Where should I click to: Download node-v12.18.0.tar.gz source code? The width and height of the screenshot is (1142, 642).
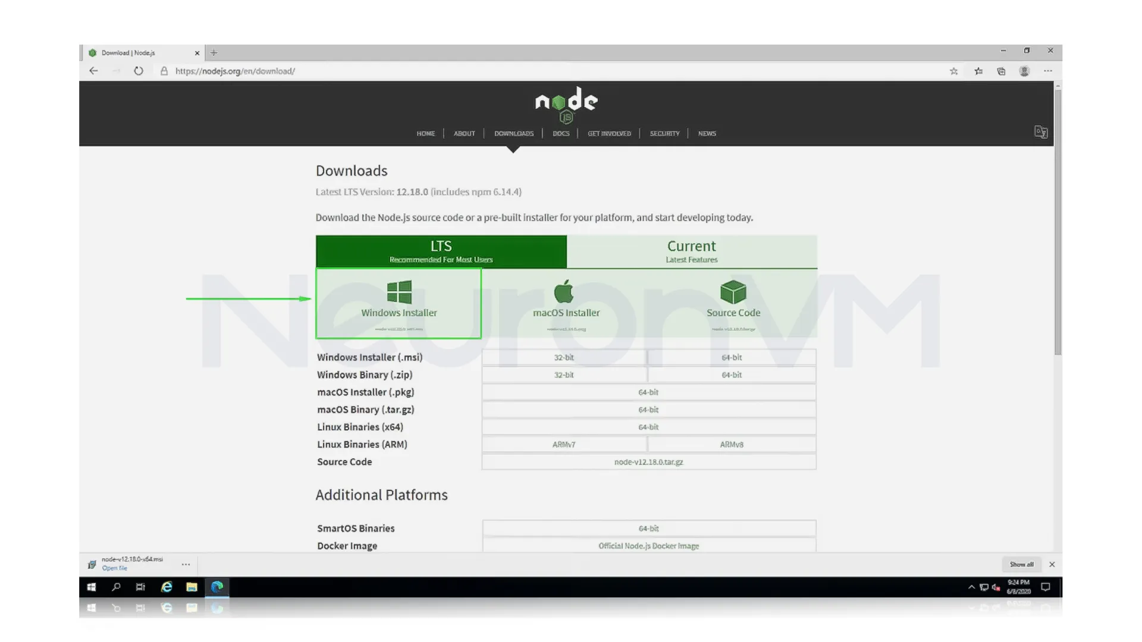[648, 462]
